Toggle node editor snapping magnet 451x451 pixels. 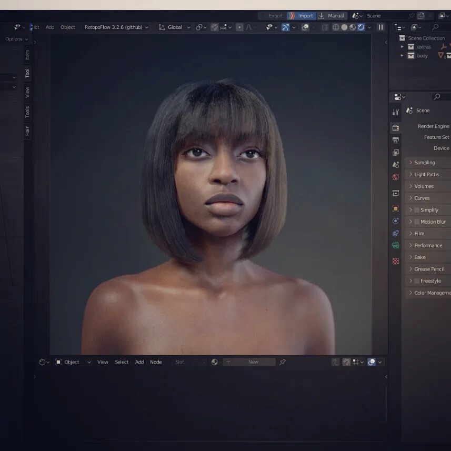[346, 362]
